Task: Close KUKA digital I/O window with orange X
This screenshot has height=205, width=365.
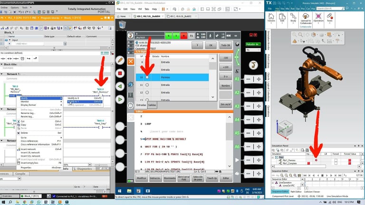Action: tap(131, 62)
